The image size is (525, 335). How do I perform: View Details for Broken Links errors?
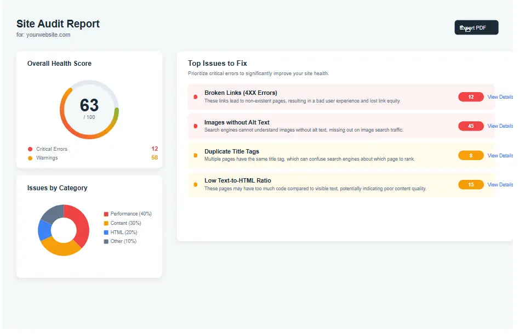(499, 96)
